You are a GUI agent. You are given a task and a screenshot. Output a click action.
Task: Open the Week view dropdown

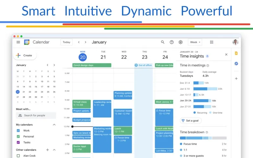click(x=195, y=42)
